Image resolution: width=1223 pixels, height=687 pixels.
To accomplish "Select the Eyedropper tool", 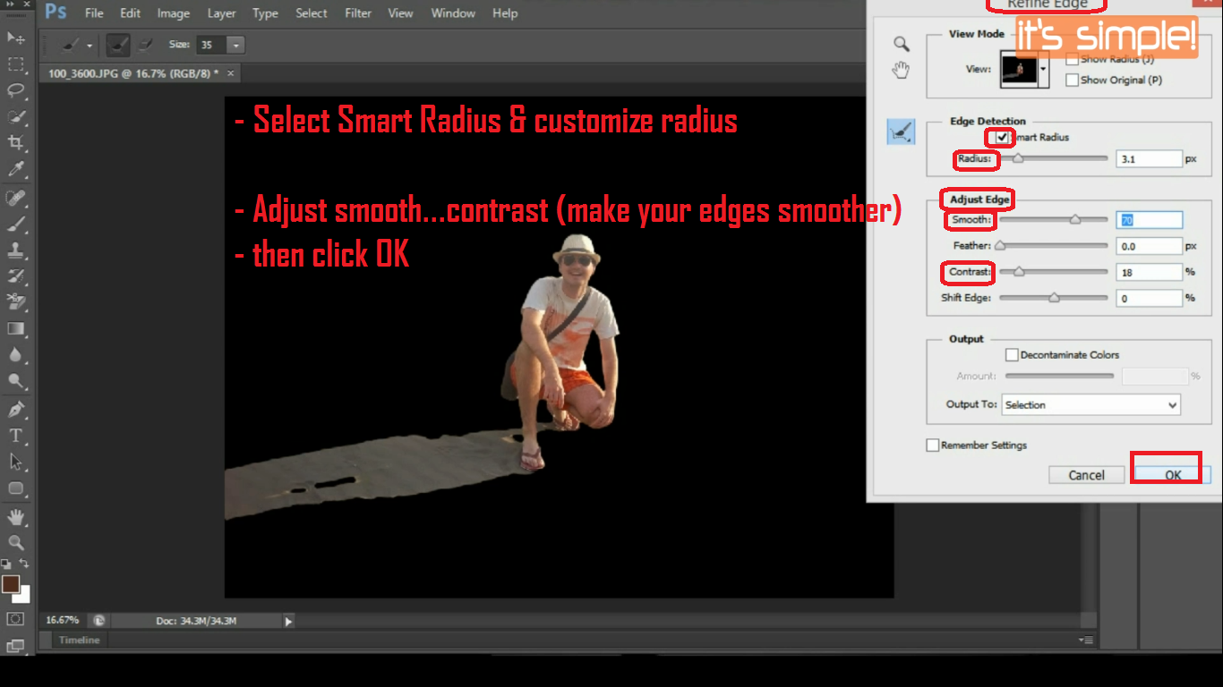I will coord(16,170).
